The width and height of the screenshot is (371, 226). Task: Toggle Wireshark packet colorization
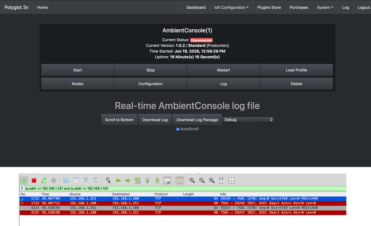[x=180, y=180]
